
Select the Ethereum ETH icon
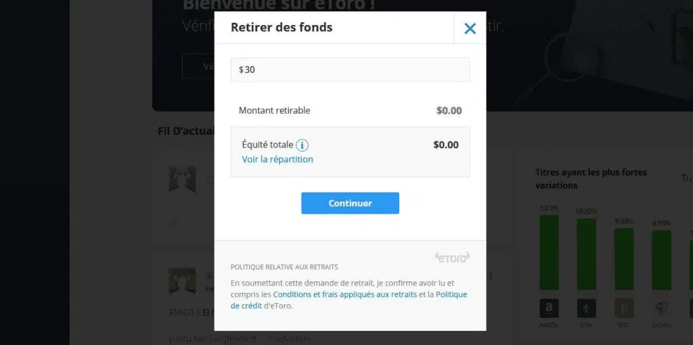pos(587,308)
